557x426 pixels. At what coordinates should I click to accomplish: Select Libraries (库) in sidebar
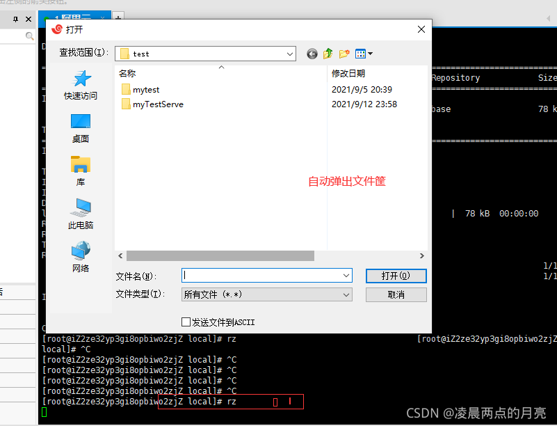[x=81, y=171]
